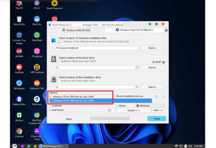Click the WinNTSetup 4.6.3.1 taskbar button
Screen dimensions: 216x148
tap(53, 146)
